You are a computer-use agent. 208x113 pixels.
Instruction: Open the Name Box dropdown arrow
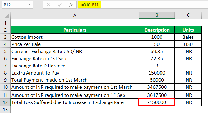coord(30,5)
